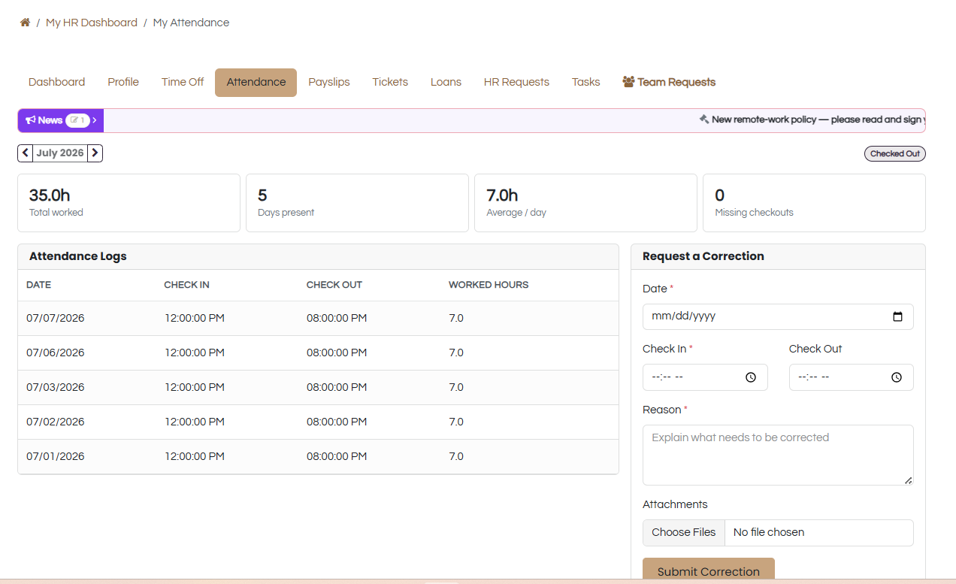
Task: Click the No file chosen text
Action: 769,532
